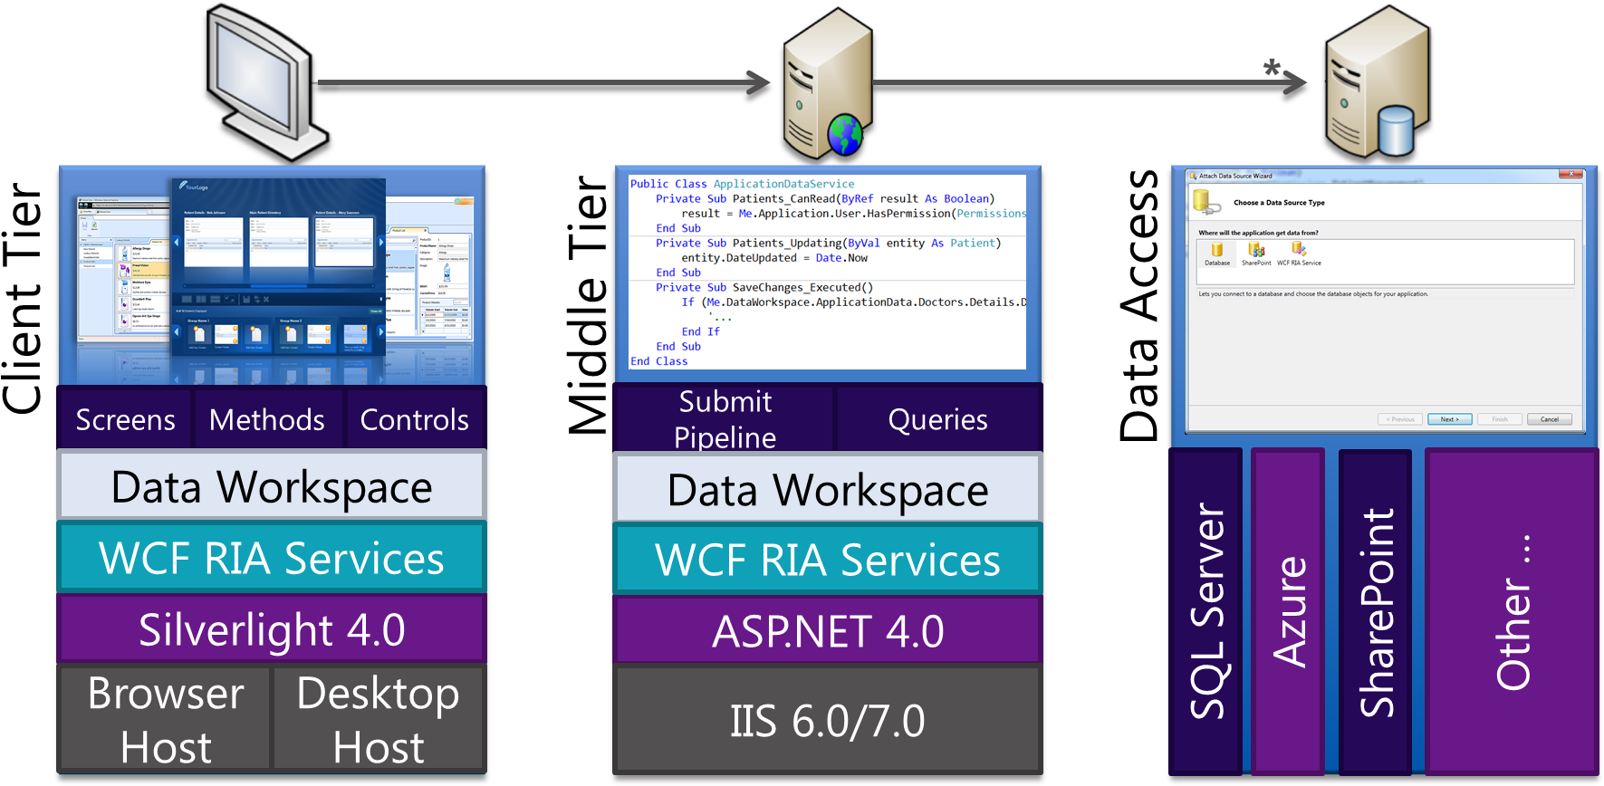Select the Silverlight 4.0 block
The image size is (1604, 786).
272,629
